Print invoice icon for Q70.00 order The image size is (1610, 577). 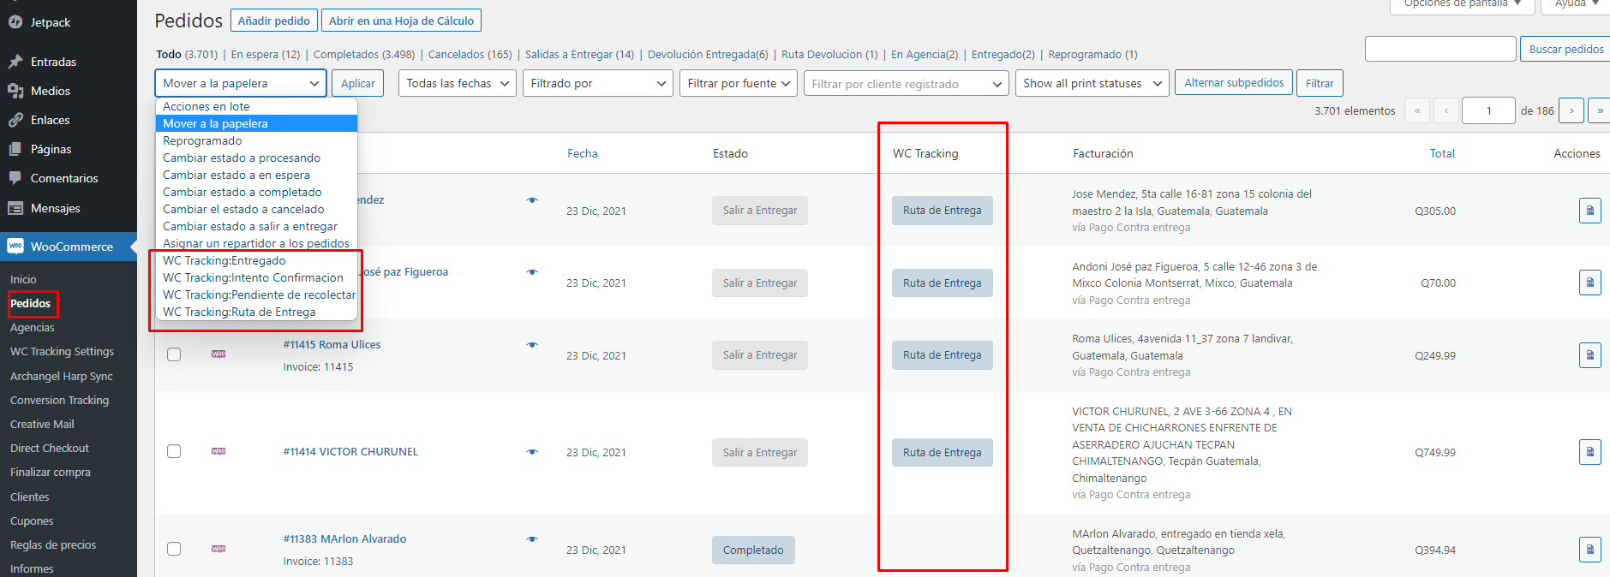pyautogui.click(x=1589, y=283)
